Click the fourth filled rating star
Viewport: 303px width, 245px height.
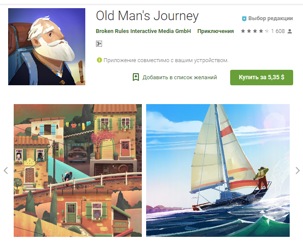point(261,31)
